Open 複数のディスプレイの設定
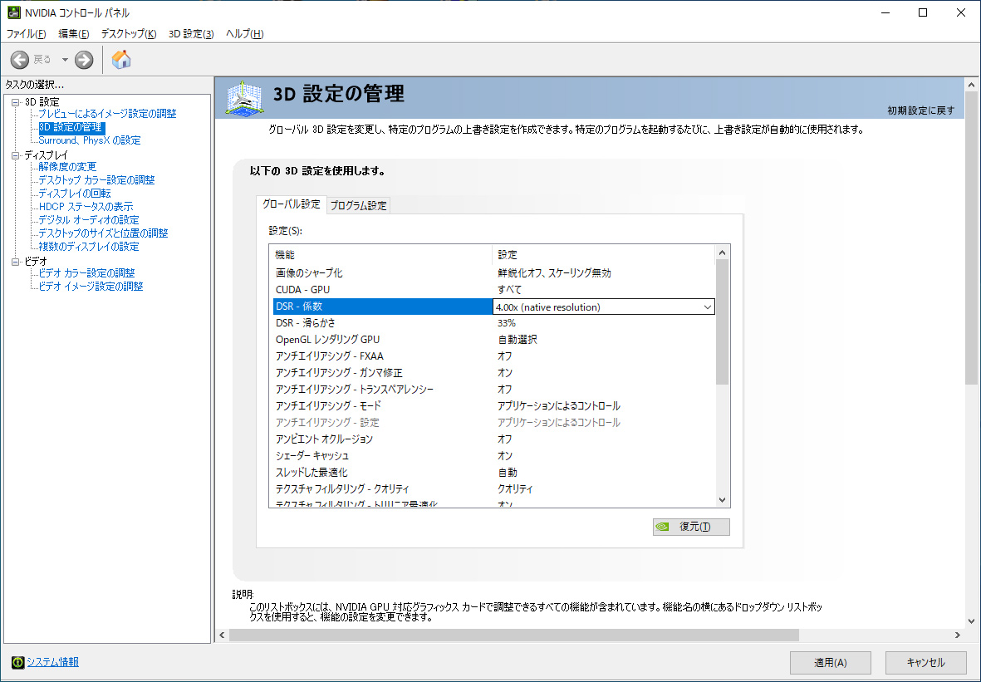 pos(89,247)
